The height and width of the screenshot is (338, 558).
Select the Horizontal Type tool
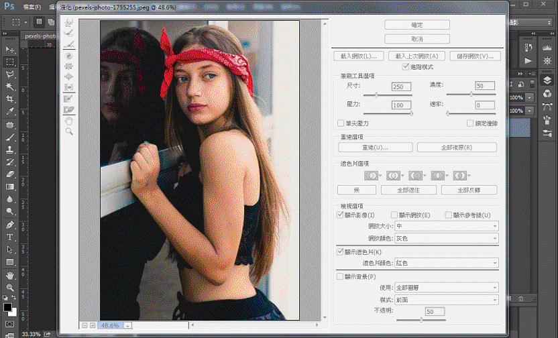[x=10, y=237]
